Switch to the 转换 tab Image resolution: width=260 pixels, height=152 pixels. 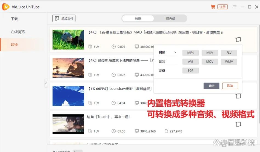138,18
